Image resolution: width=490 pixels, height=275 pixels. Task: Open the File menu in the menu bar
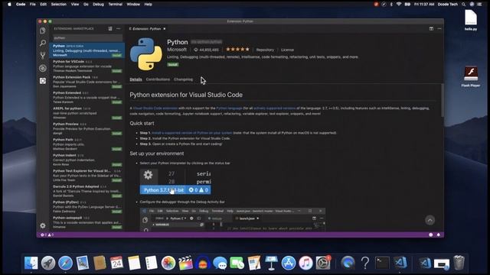pyautogui.click(x=32, y=5)
